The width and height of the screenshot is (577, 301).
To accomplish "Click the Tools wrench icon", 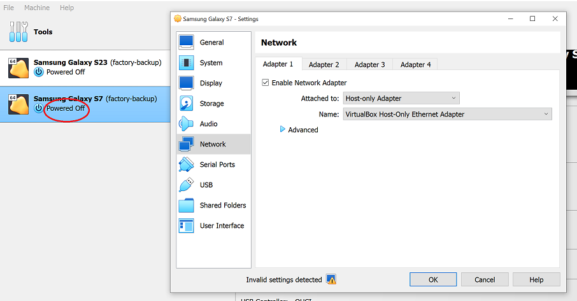I will pos(18,32).
